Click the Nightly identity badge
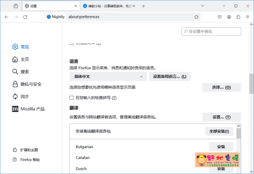The height and width of the screenshot is (174, 254). pyautogui.click(x=56, y=17)
